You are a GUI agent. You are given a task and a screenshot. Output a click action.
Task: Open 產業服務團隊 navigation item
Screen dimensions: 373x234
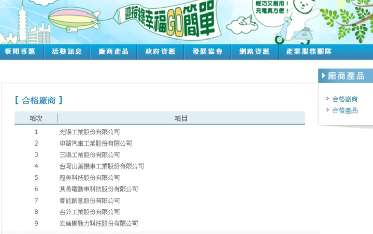tap(309, 52)
